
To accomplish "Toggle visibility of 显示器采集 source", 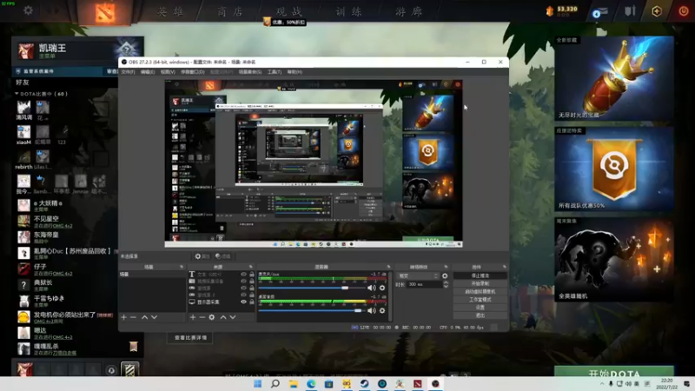I will click(243, 302).
